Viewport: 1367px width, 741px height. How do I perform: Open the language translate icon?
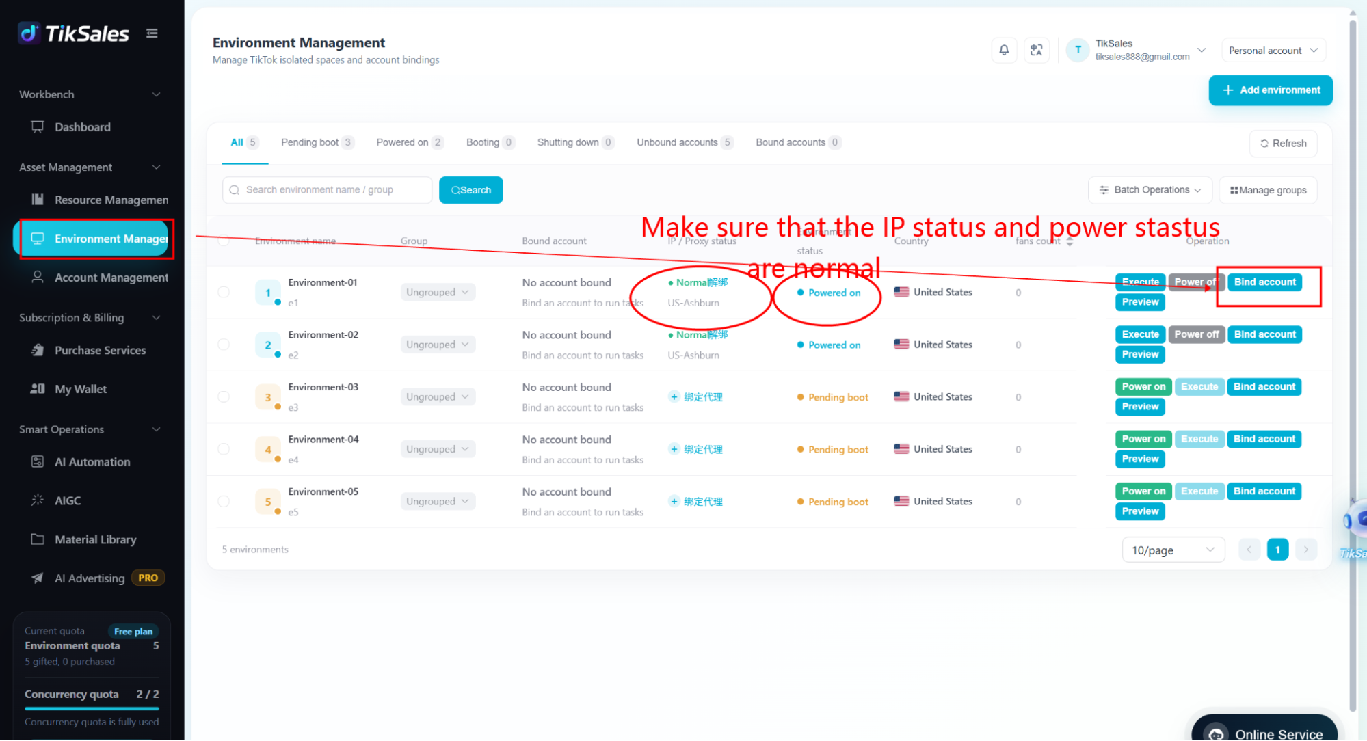(1036, 50)
